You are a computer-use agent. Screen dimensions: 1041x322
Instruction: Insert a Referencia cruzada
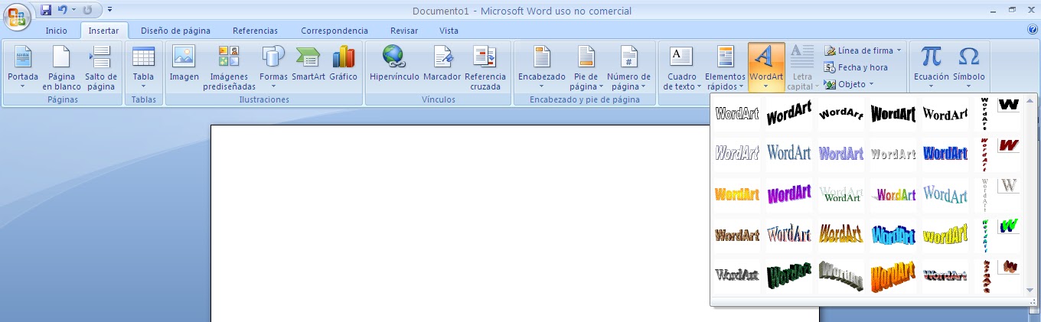pyautogui.click(x=485, y=67)
